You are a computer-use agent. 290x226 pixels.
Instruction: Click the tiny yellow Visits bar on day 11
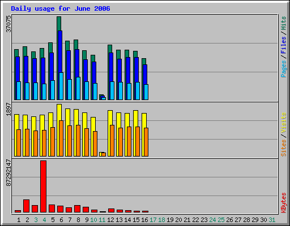coord(100,154)
